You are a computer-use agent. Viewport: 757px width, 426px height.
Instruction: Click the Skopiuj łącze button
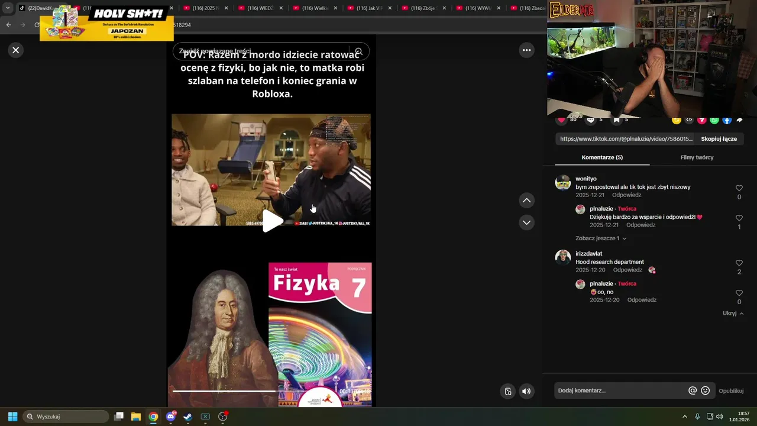coord(719,139)
